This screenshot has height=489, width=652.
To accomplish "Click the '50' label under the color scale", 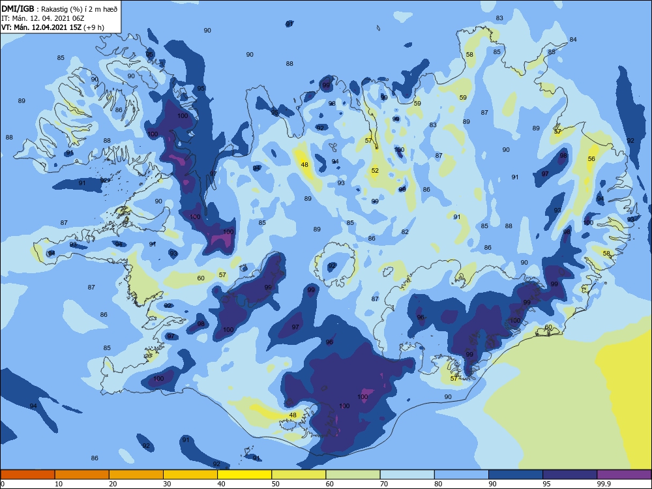I will pyautogui.click(x=276, y=484).
